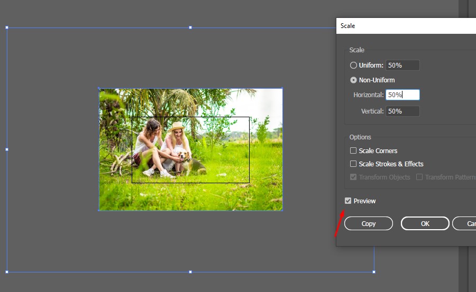Enable the Scale Corners checkbox

(353, 150)
